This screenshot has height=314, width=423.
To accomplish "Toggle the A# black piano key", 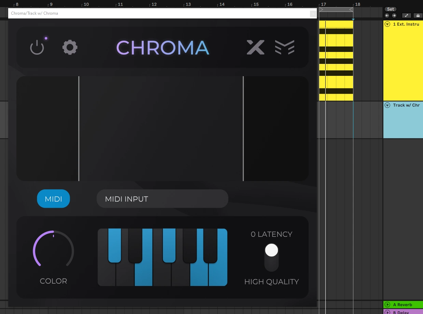I will click(210, 246).
